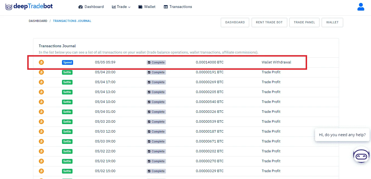Click the Bitcoin icon in the 05/04 13:00 row
Screen dimensions: 371x179
pyautogui.click(x=41, y=92)
